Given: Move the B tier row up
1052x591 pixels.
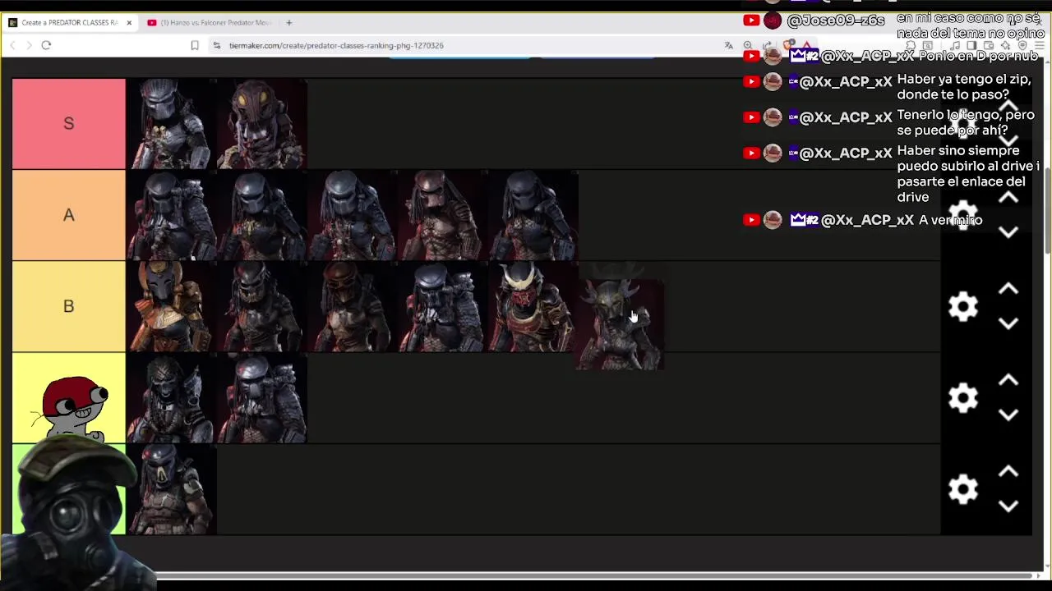Looking at the screenshot, I should pyautogui.click(x=1008, y=289).
